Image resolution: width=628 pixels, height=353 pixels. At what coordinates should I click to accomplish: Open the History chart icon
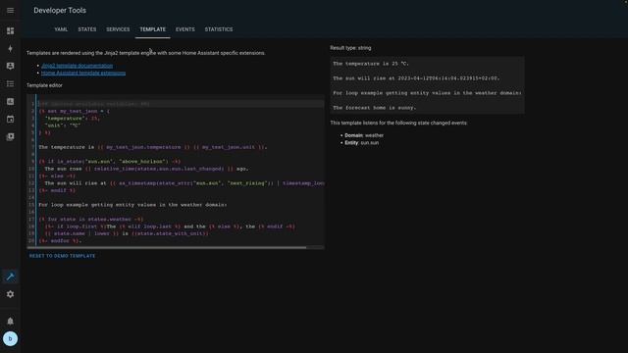[x=11, y=101]
